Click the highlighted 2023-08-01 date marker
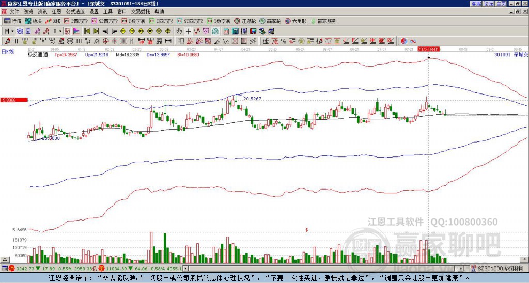Image resolution: width=529 pixels, height=283 pixels. pos(428,49)
